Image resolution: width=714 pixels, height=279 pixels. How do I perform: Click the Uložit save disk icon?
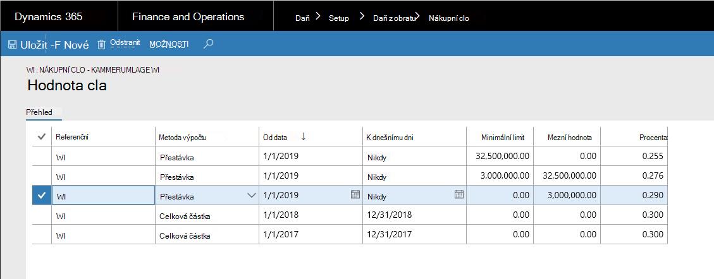point(12,45)
